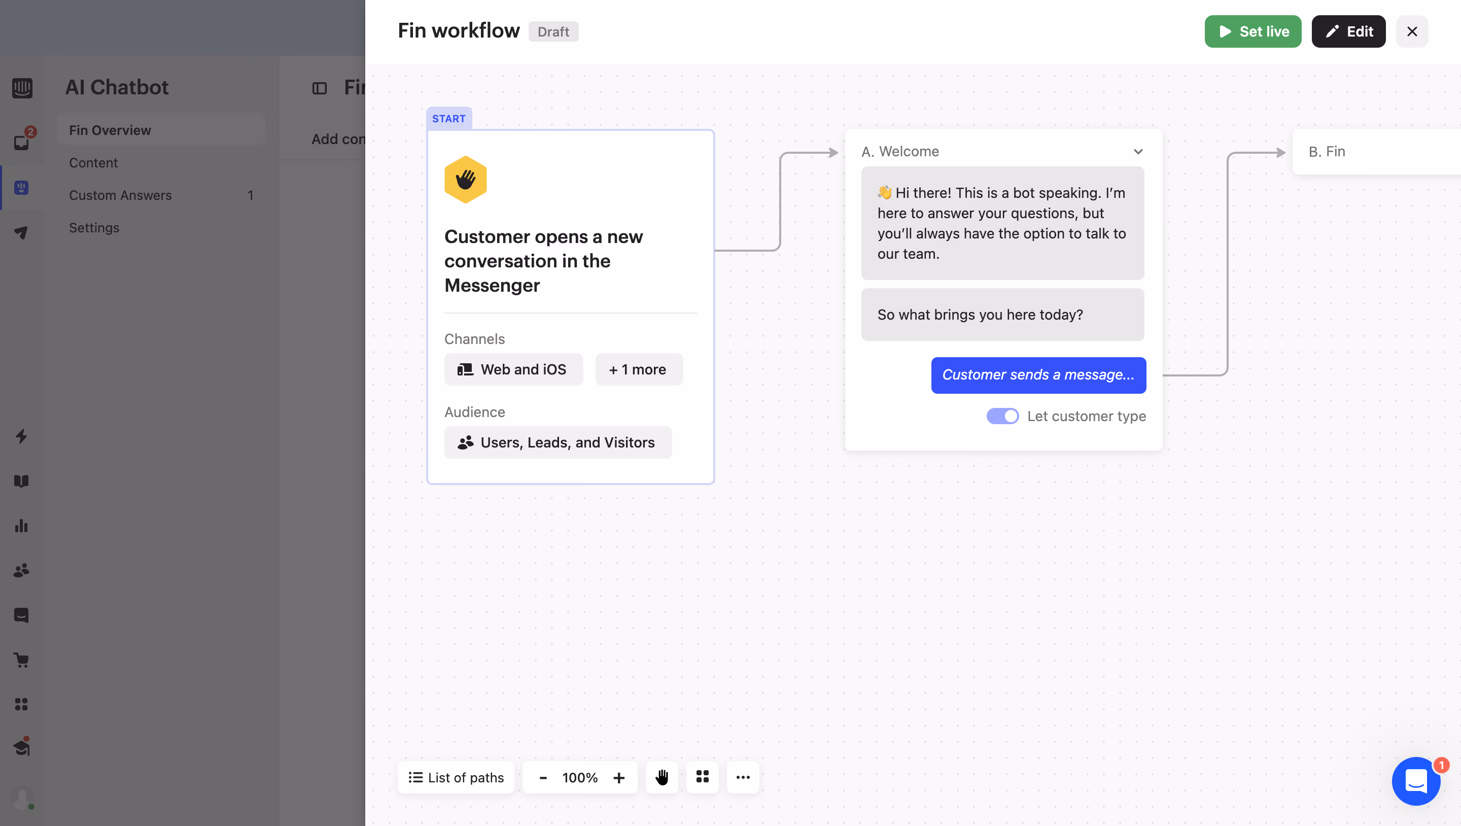Open the Help Center book icon
This screenshot has width=1461, height=826.
tap(21, 481)
